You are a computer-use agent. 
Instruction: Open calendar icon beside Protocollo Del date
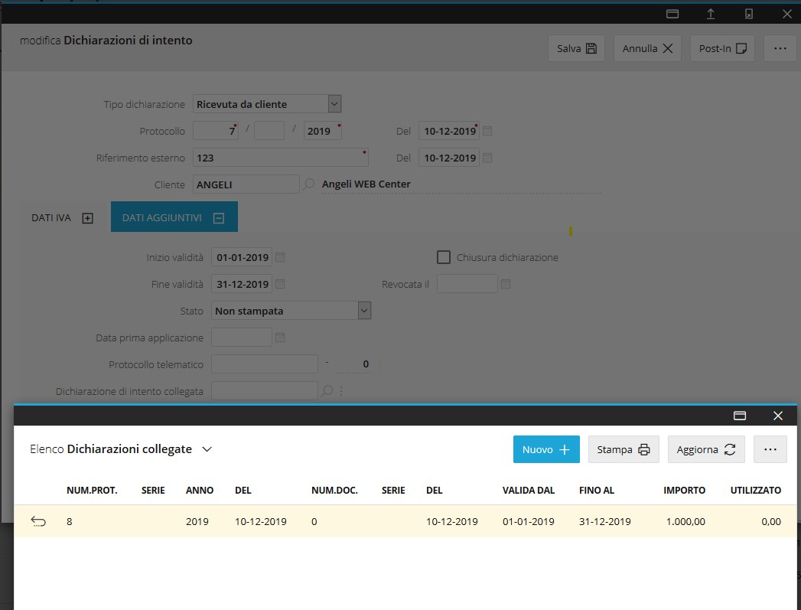[x=487, y=131]
